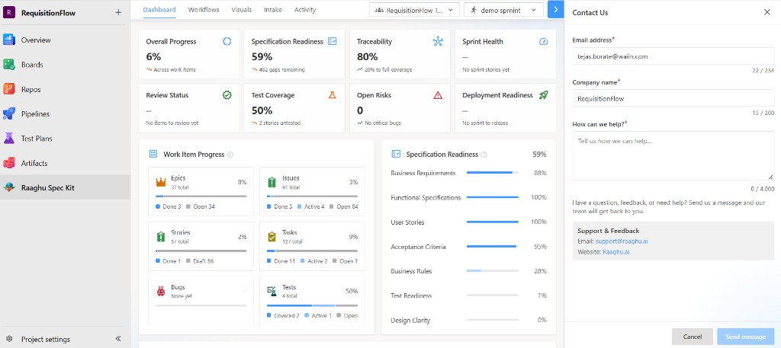
Task: Switch to the Dashboard tab
Action: coord(159,10)
